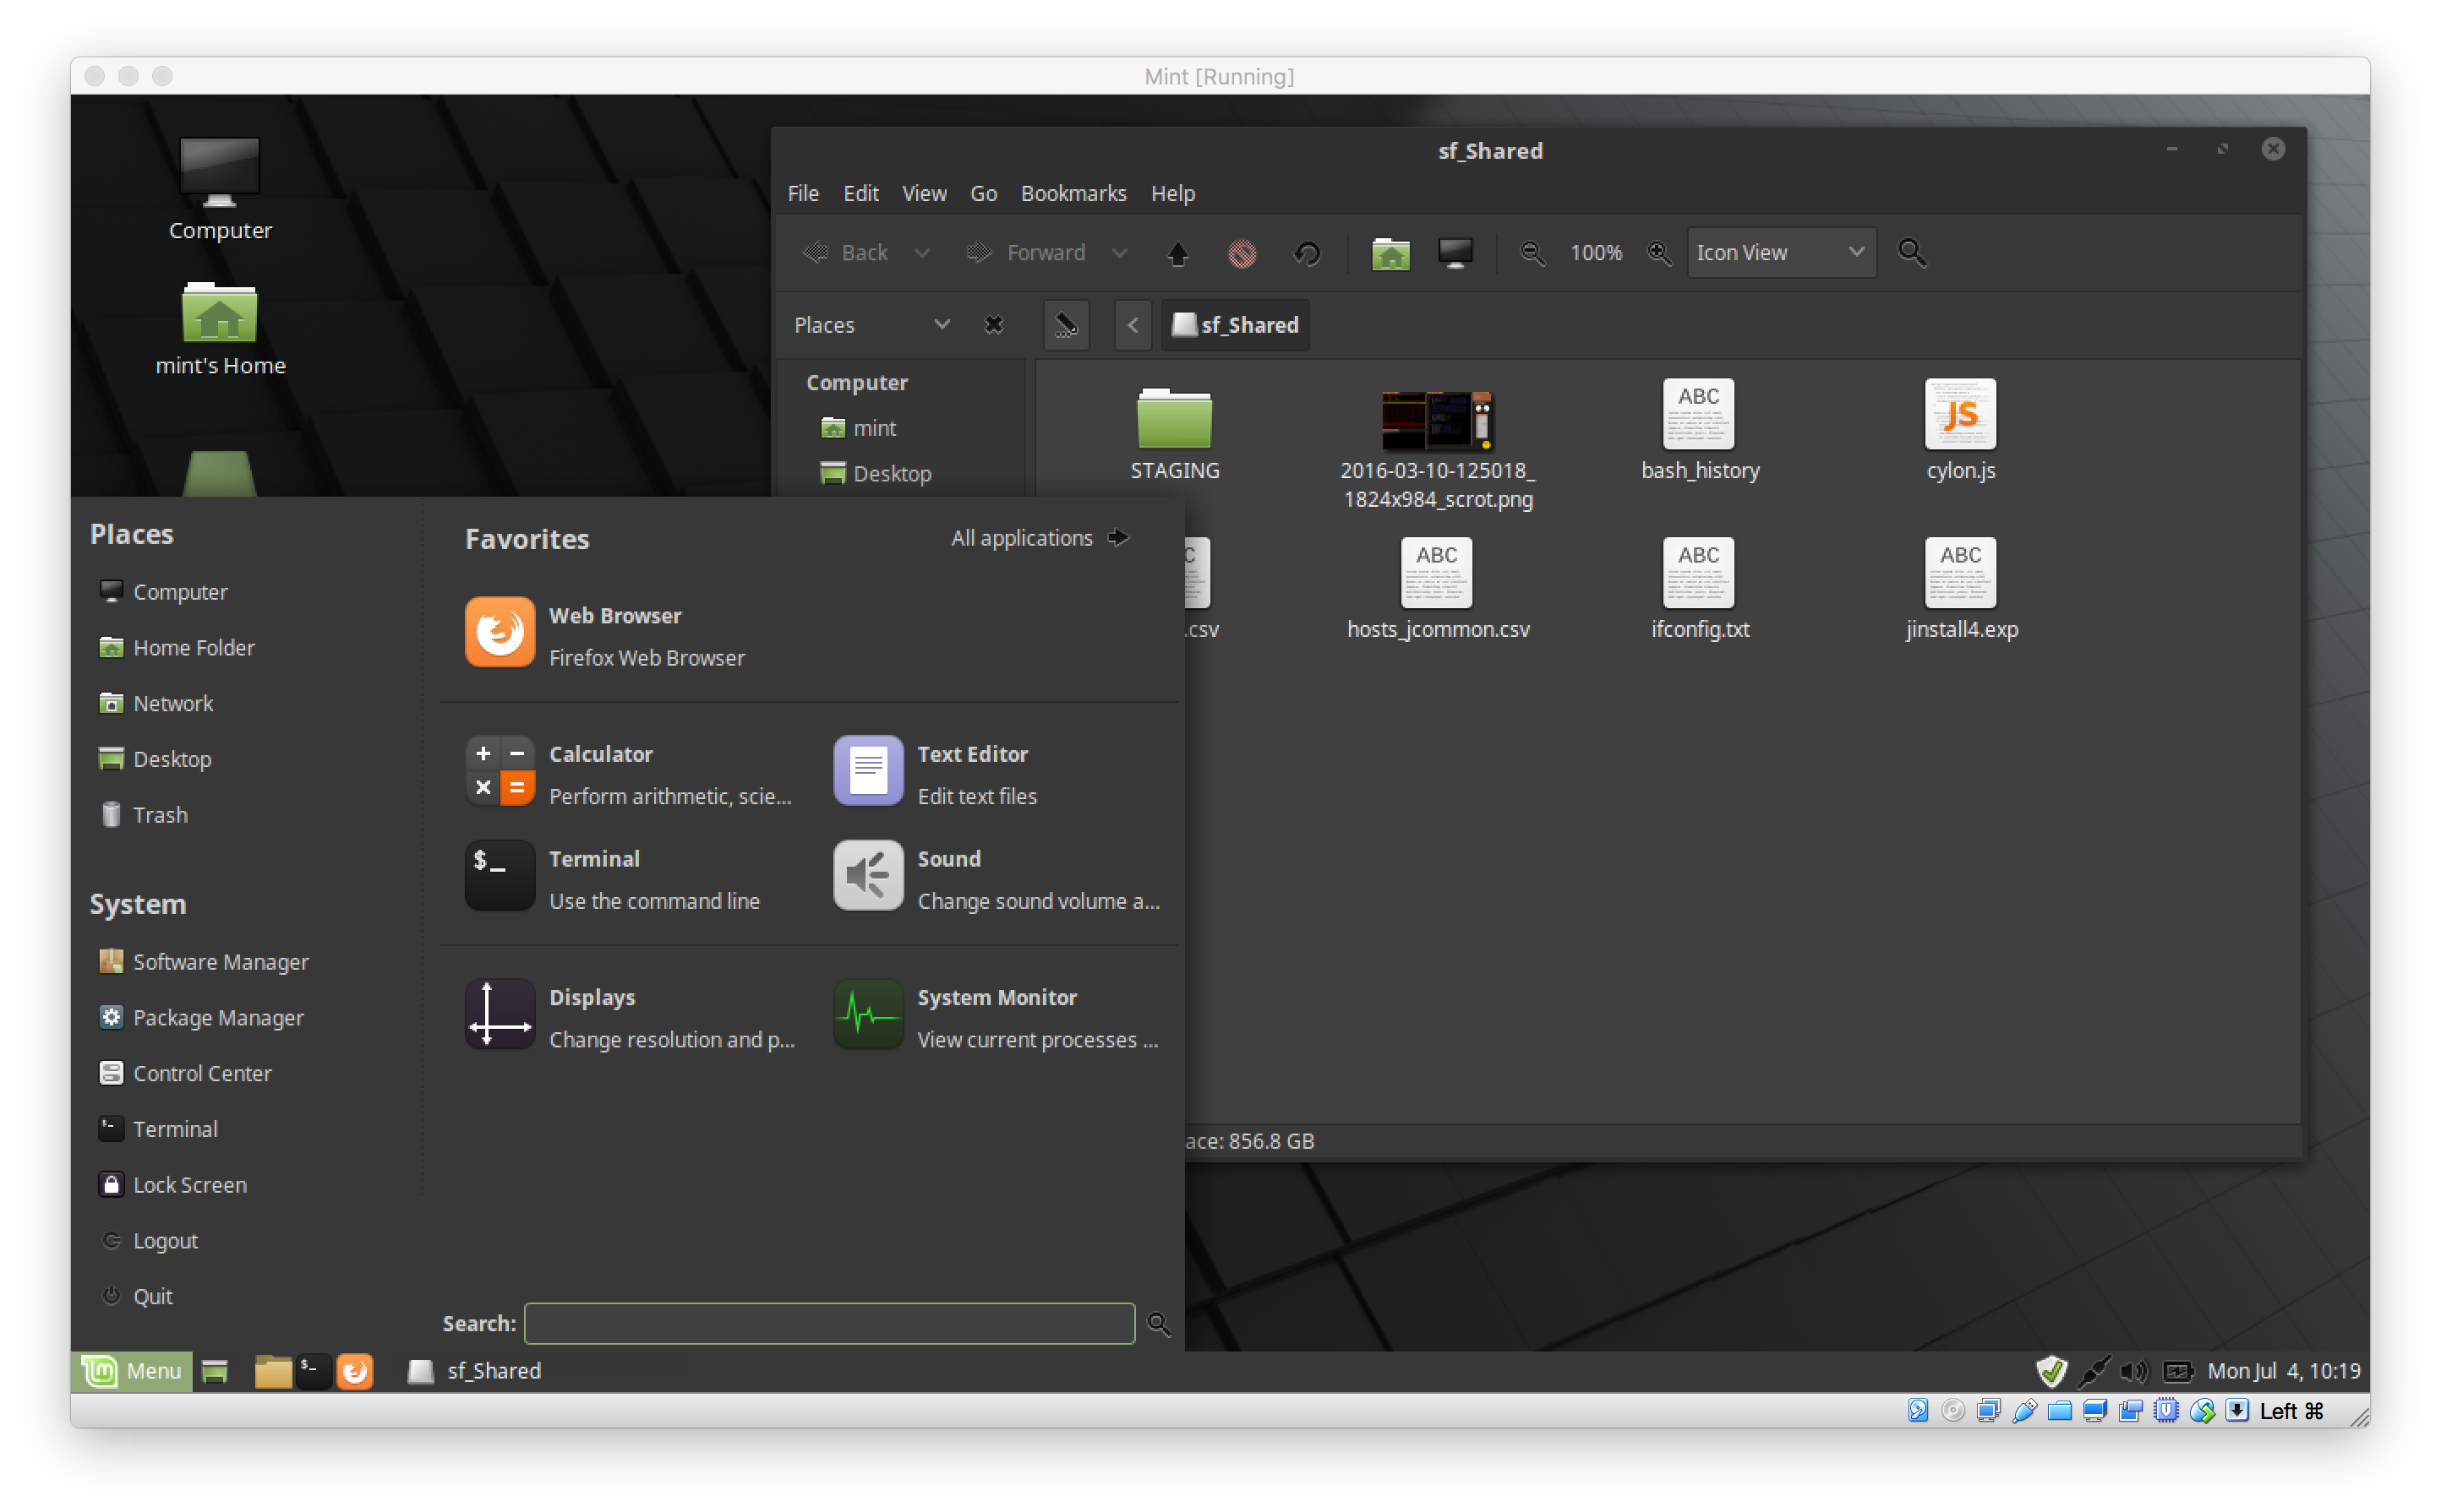Image resolution: width=2441 pixels, height=1512 pixels.
Task: Open the View menu
Action: coord(923,194)
